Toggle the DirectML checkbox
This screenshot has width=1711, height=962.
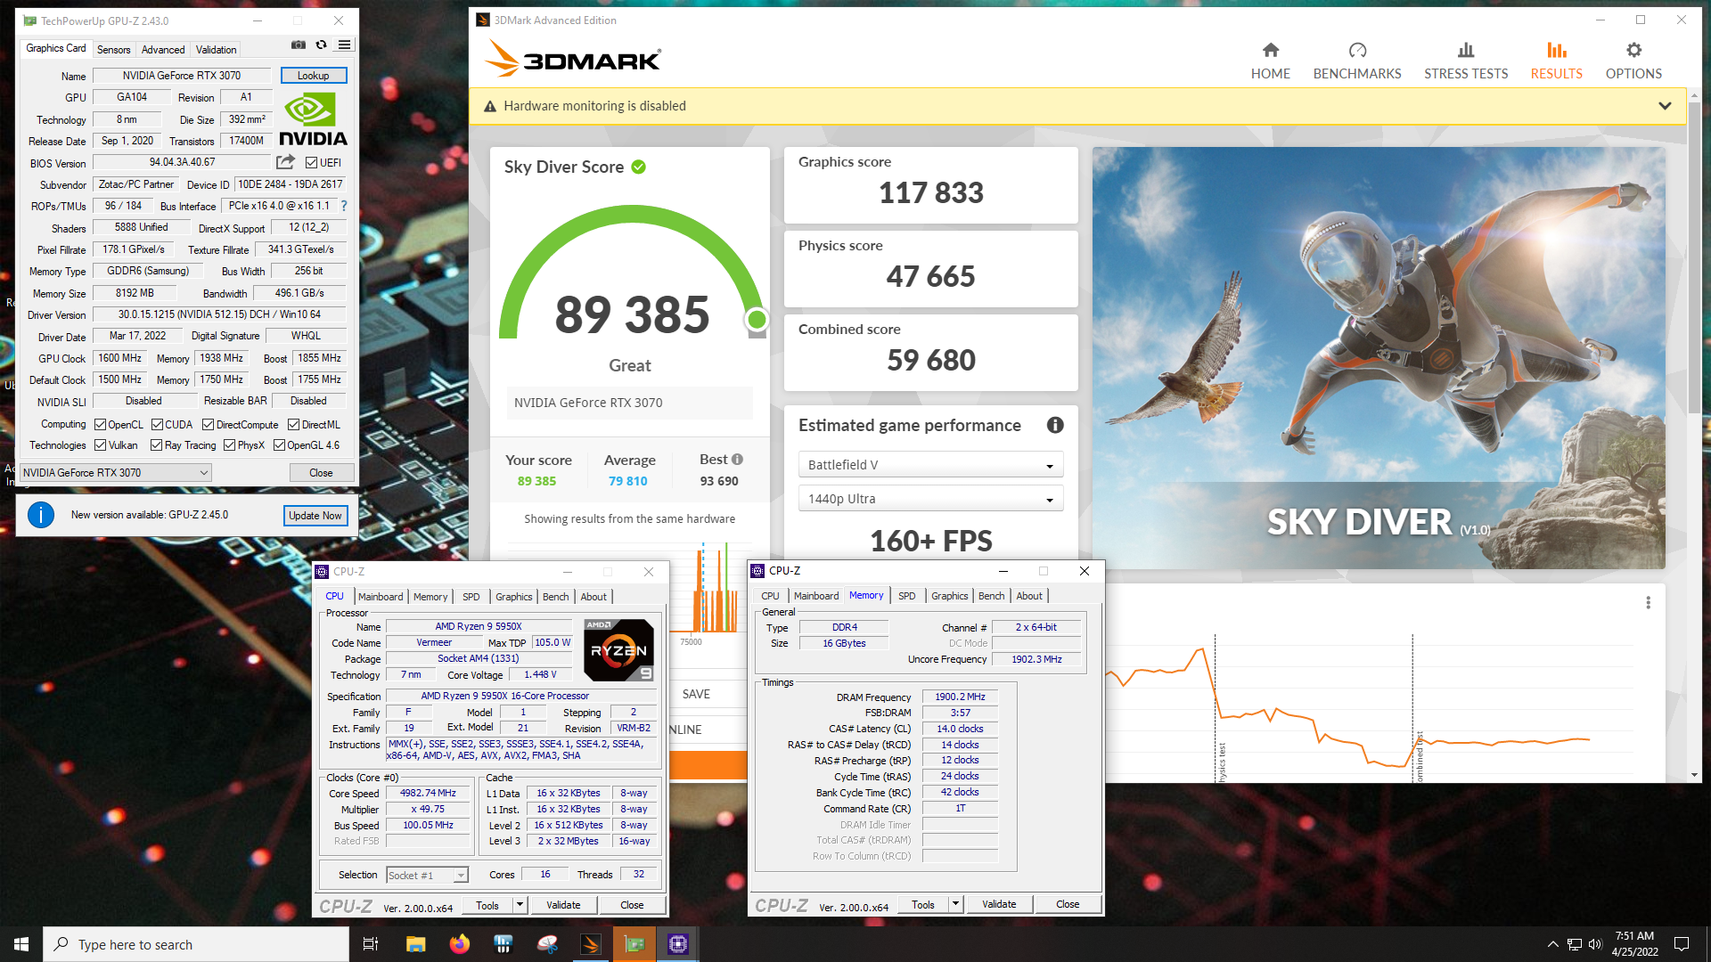[293, 425]
